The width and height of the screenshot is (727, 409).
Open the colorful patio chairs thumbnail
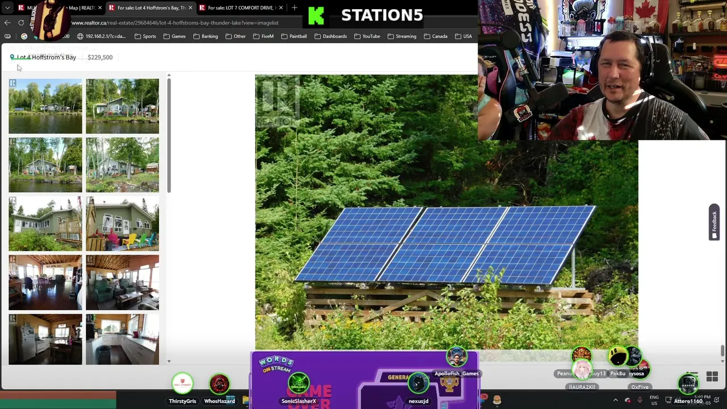122,224
